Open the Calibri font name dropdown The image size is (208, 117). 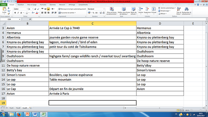tap(27, 9)
